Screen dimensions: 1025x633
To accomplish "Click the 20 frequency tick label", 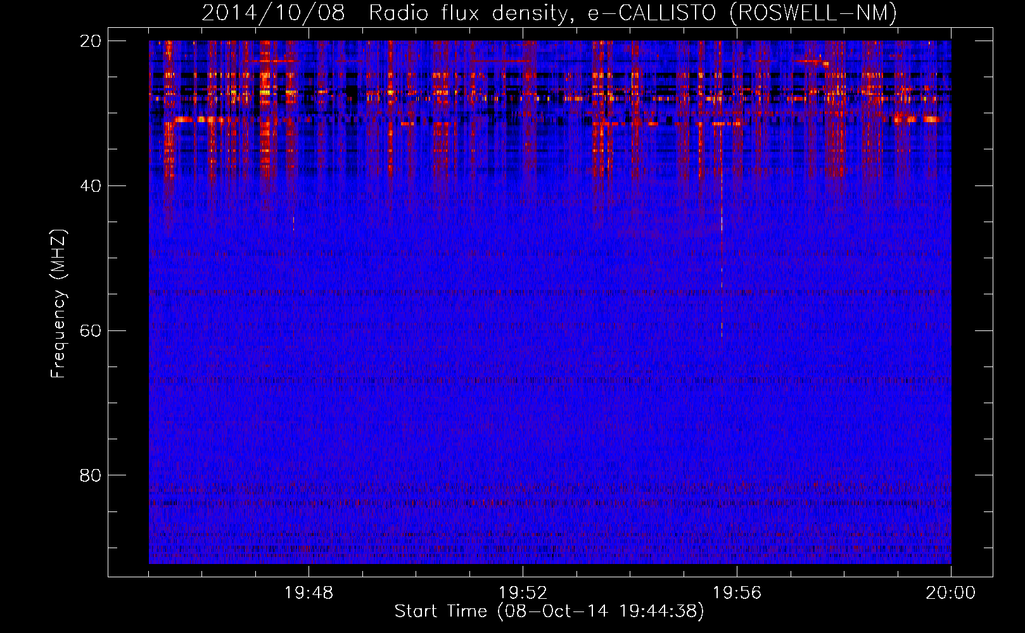I will pyautogui.click(x=91, y=41).
